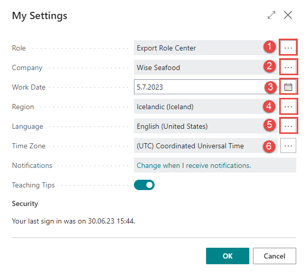The width and height of the screenshot is (306, 274).
Task: Open the Change when I receive notifications link
Action: click(x=194, y=165)
